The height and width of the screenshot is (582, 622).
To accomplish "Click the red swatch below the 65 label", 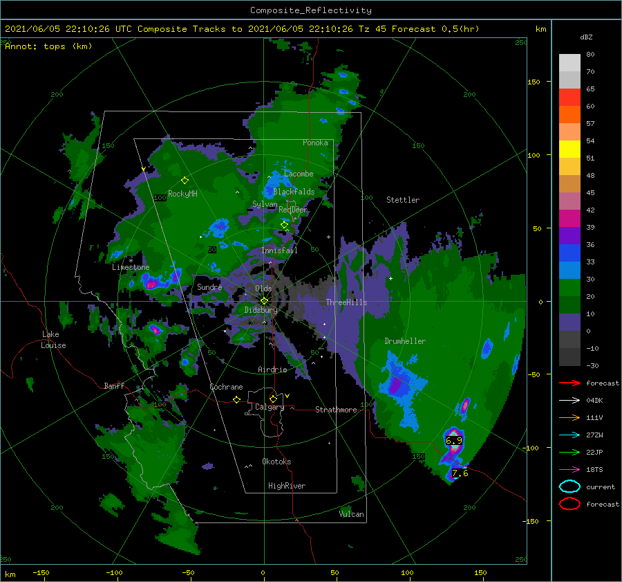I will pos(569,97).
